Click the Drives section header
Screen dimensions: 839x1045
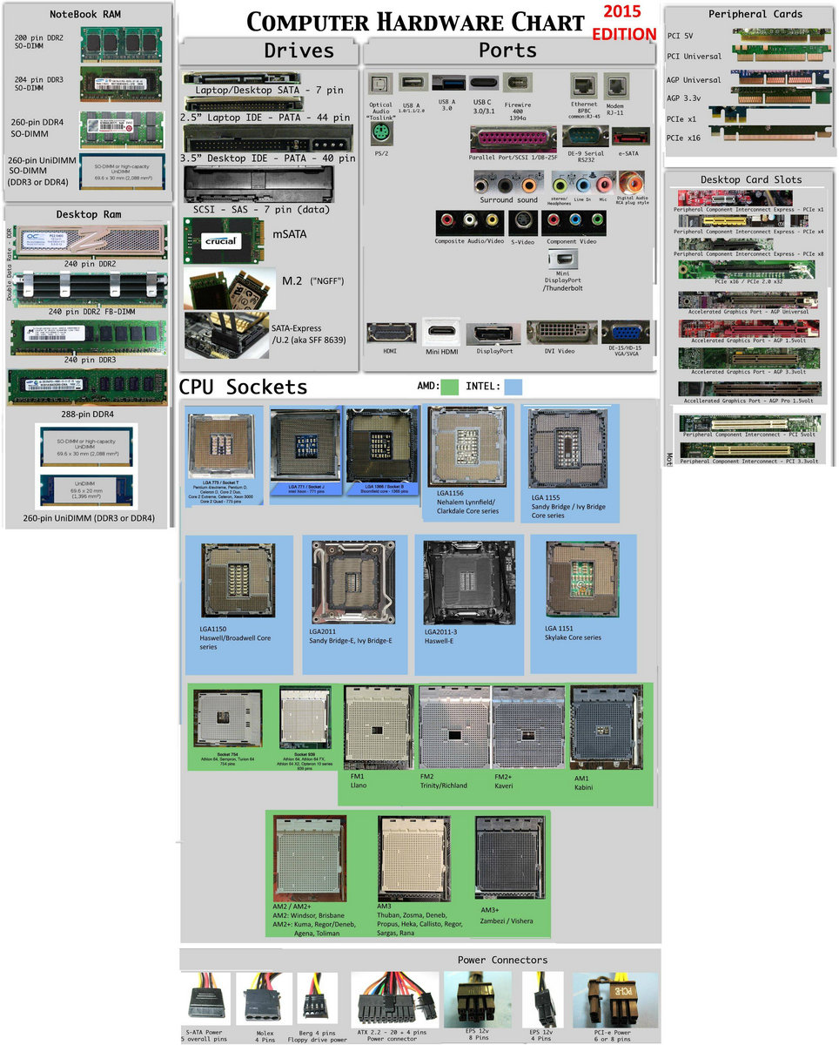click(299, 51)
